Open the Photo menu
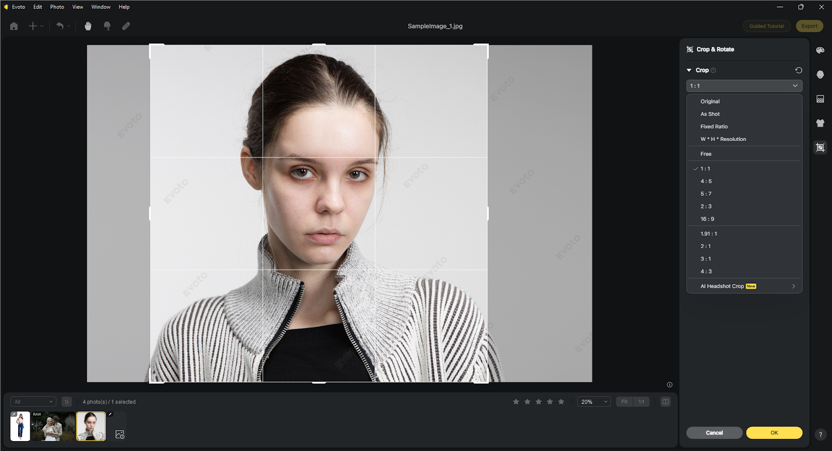The image size is (832, 451). click(x=57, y=7)
